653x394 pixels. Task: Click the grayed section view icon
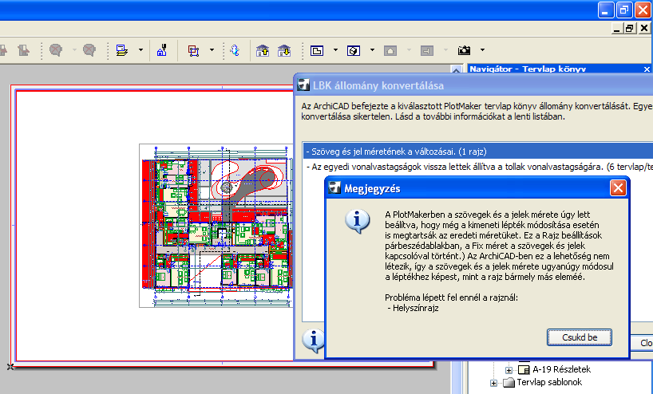click(390, 51)
